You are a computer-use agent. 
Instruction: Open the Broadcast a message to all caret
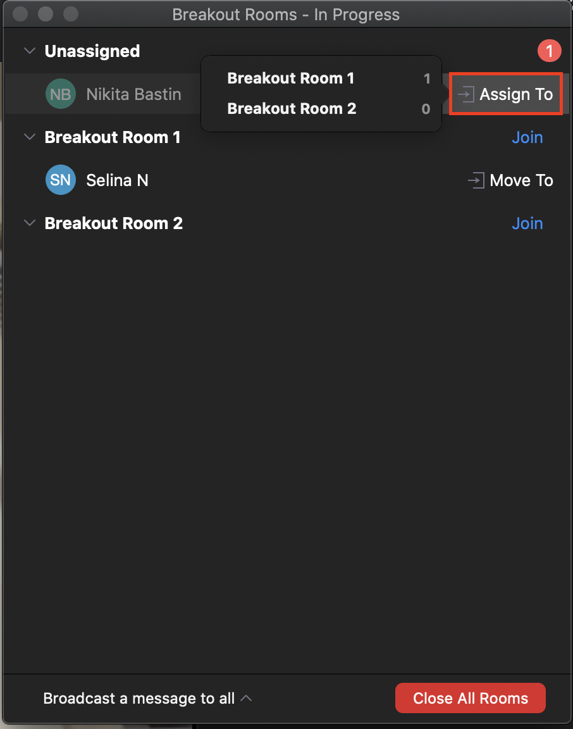[x=246, y=698]
